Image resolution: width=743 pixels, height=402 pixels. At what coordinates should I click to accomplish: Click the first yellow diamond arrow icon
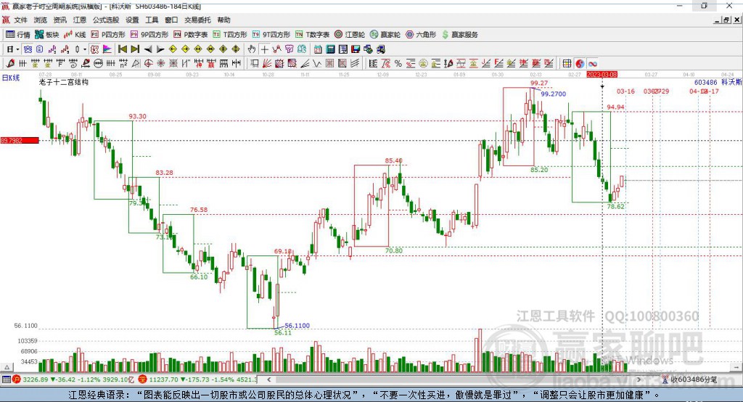click(x=173, y=49)
